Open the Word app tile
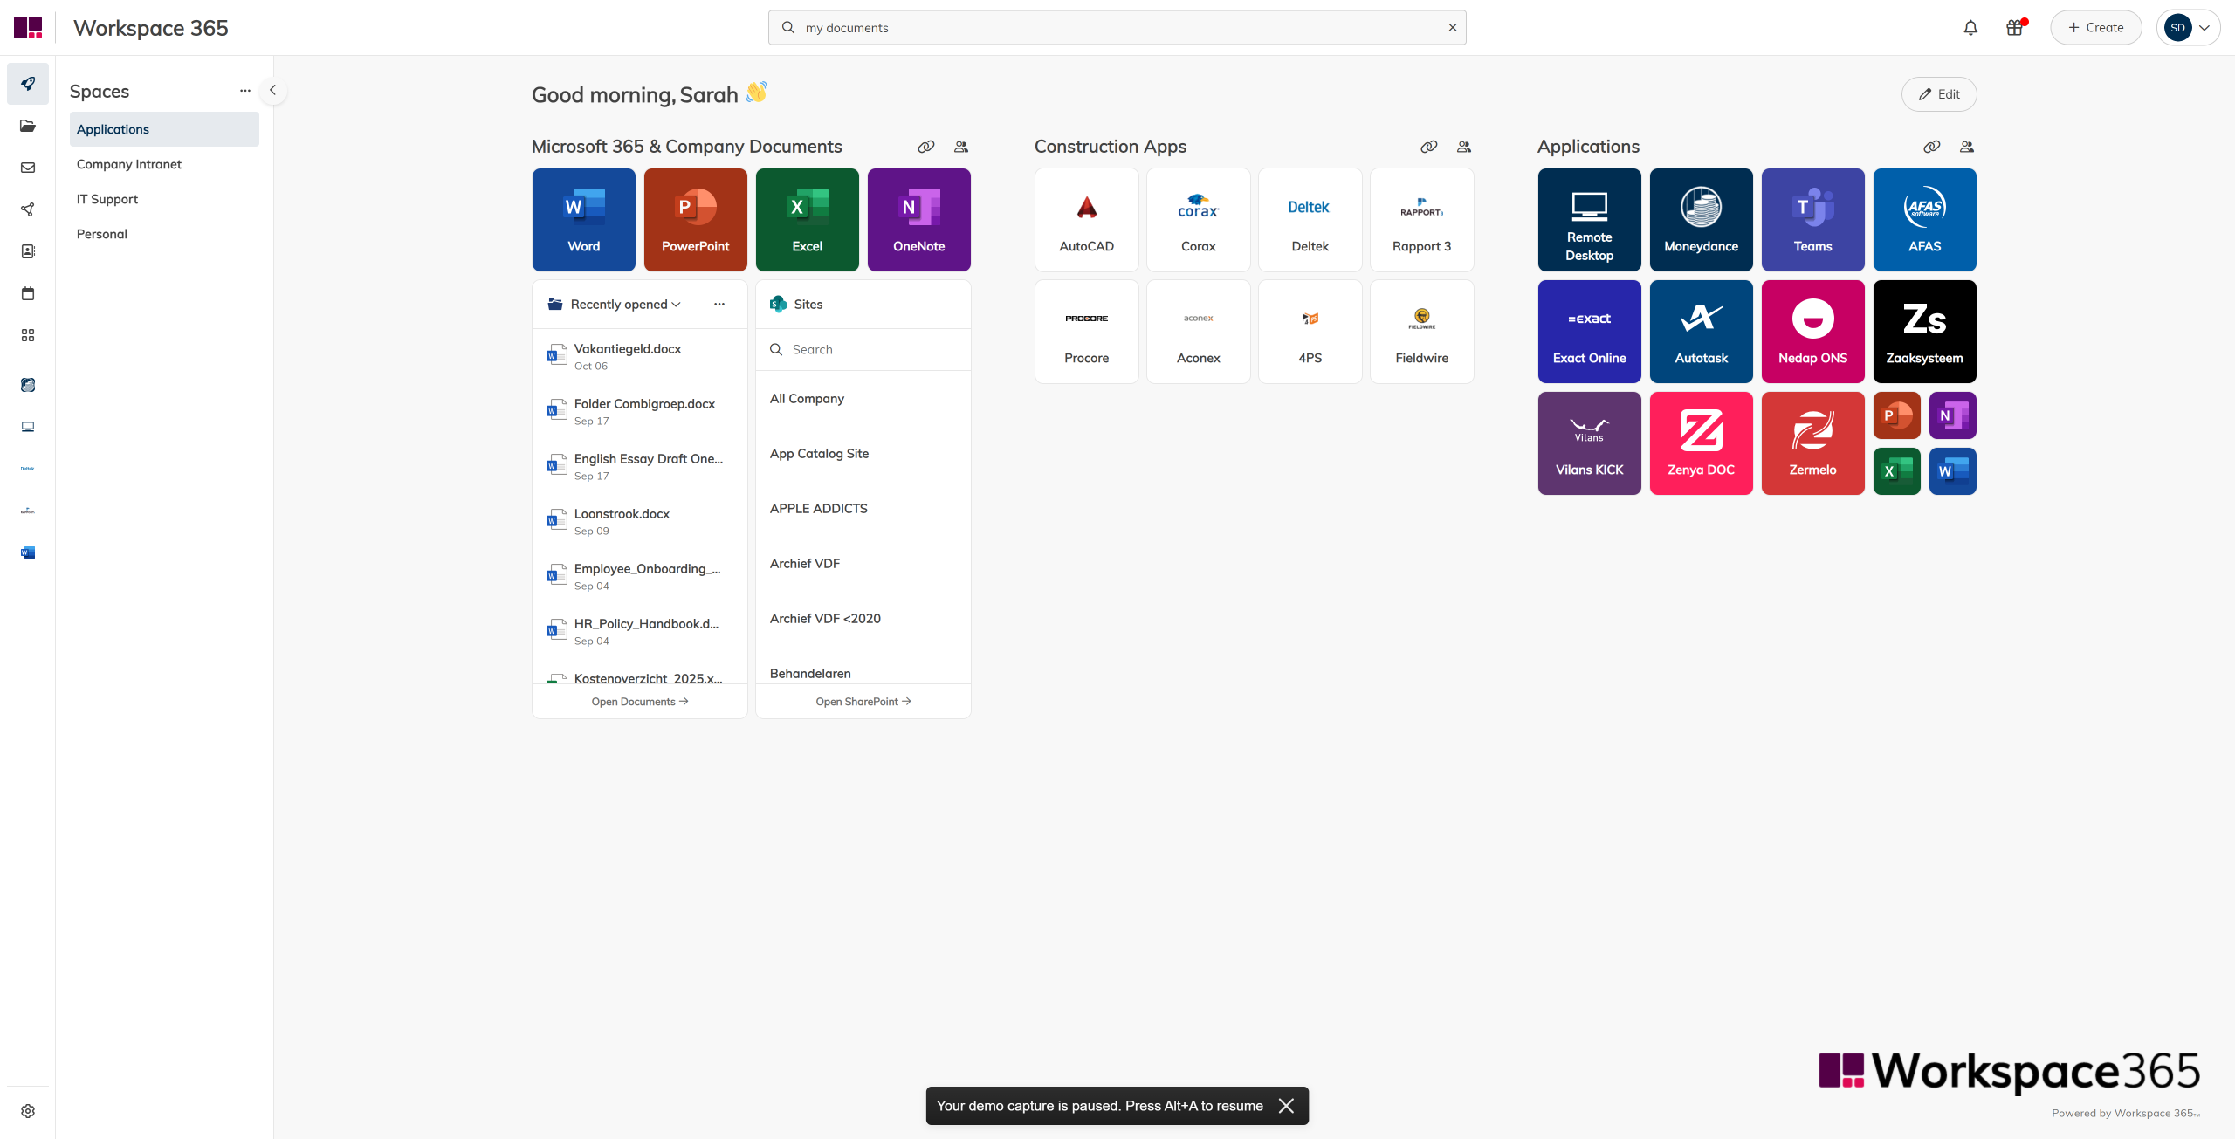 583,220
